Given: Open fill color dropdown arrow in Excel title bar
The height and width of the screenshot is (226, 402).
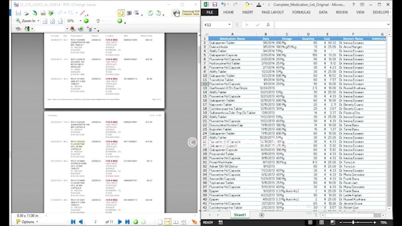Looking at the screenshot, I should point(251,4).
